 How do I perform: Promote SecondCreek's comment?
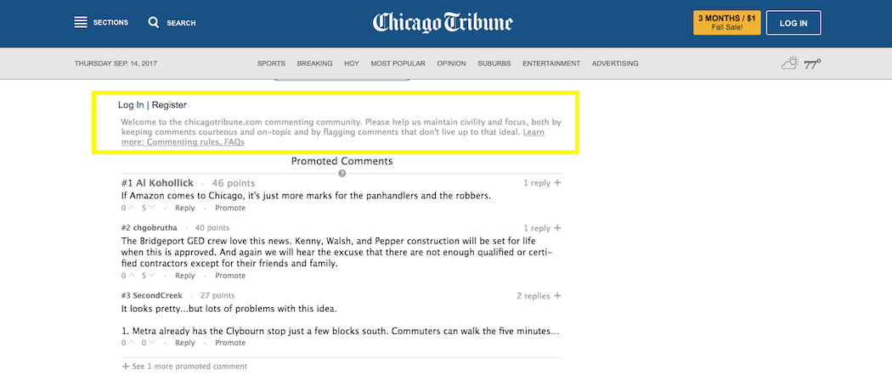[230, 343]
